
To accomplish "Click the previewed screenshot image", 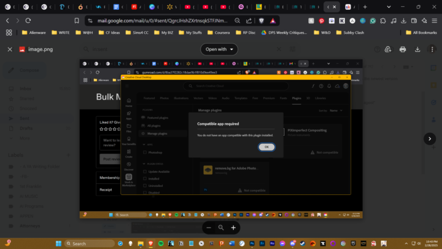I will [x=221, y=138].
